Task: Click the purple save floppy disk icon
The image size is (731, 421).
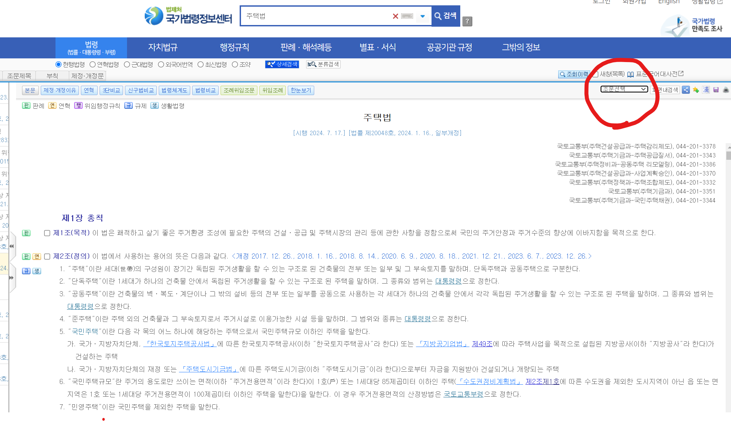Action: point(716,90)
